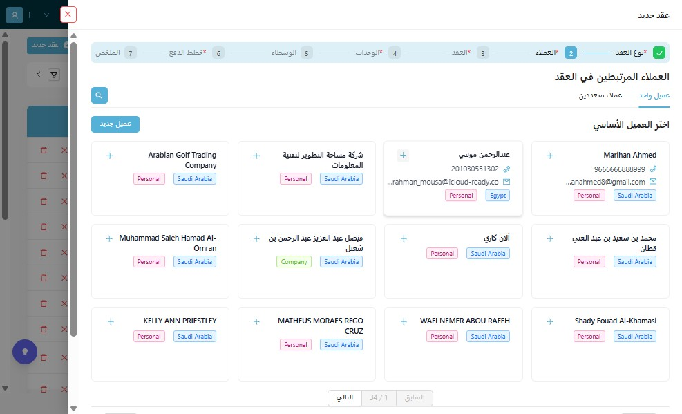Click panel scrollbar up arrow
Viewport: 682px width, 414px height.
tap(73, 36)
